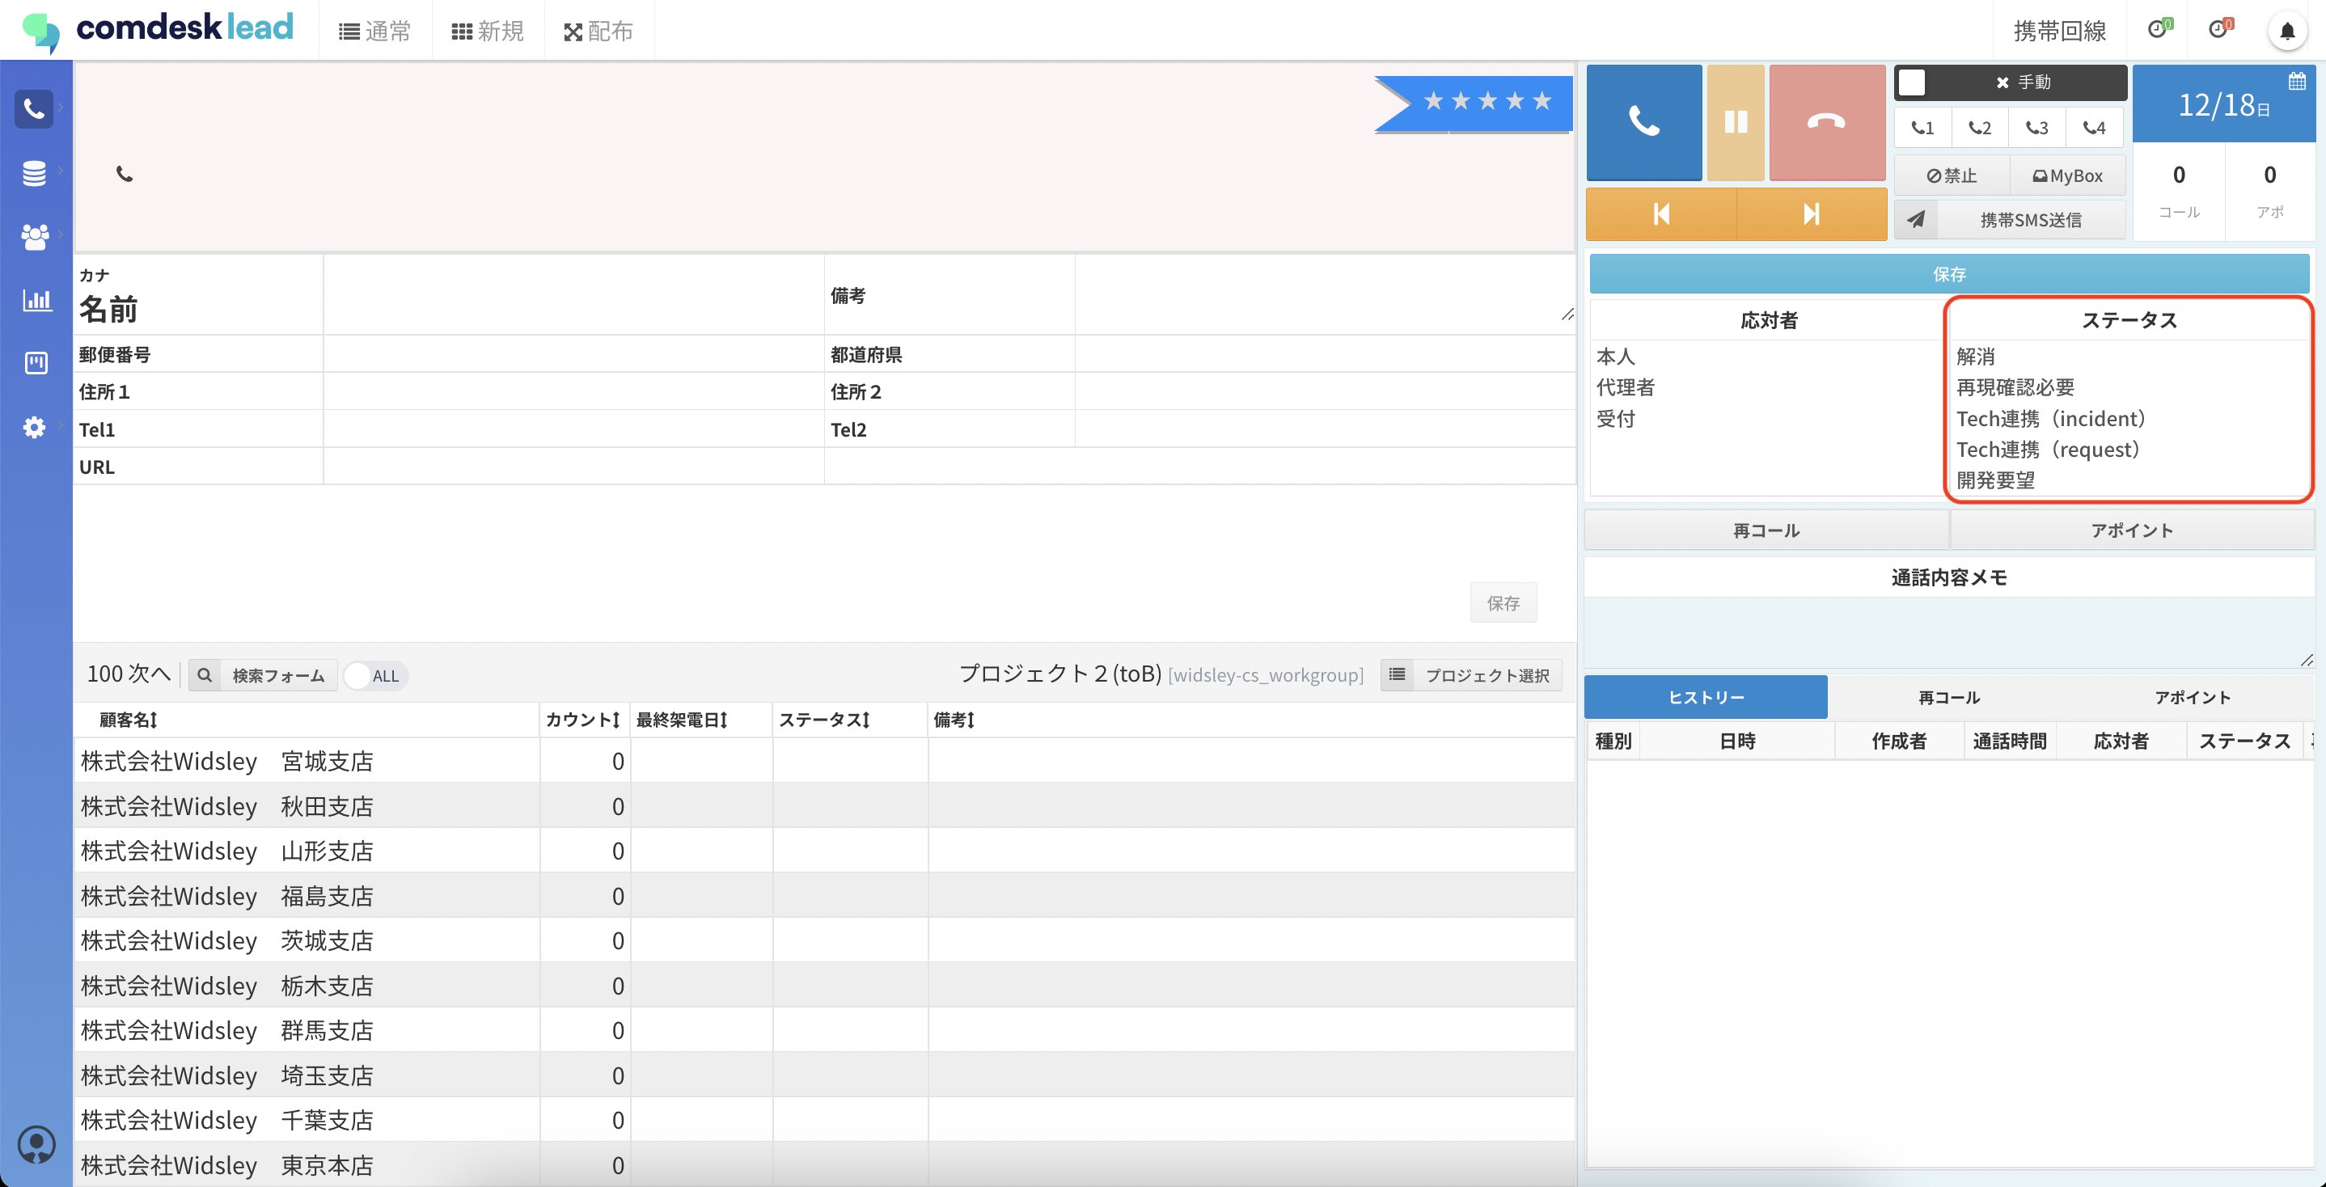
Task: Open the プロジェクト選択 selector
Action: [x=1471, y=675]
